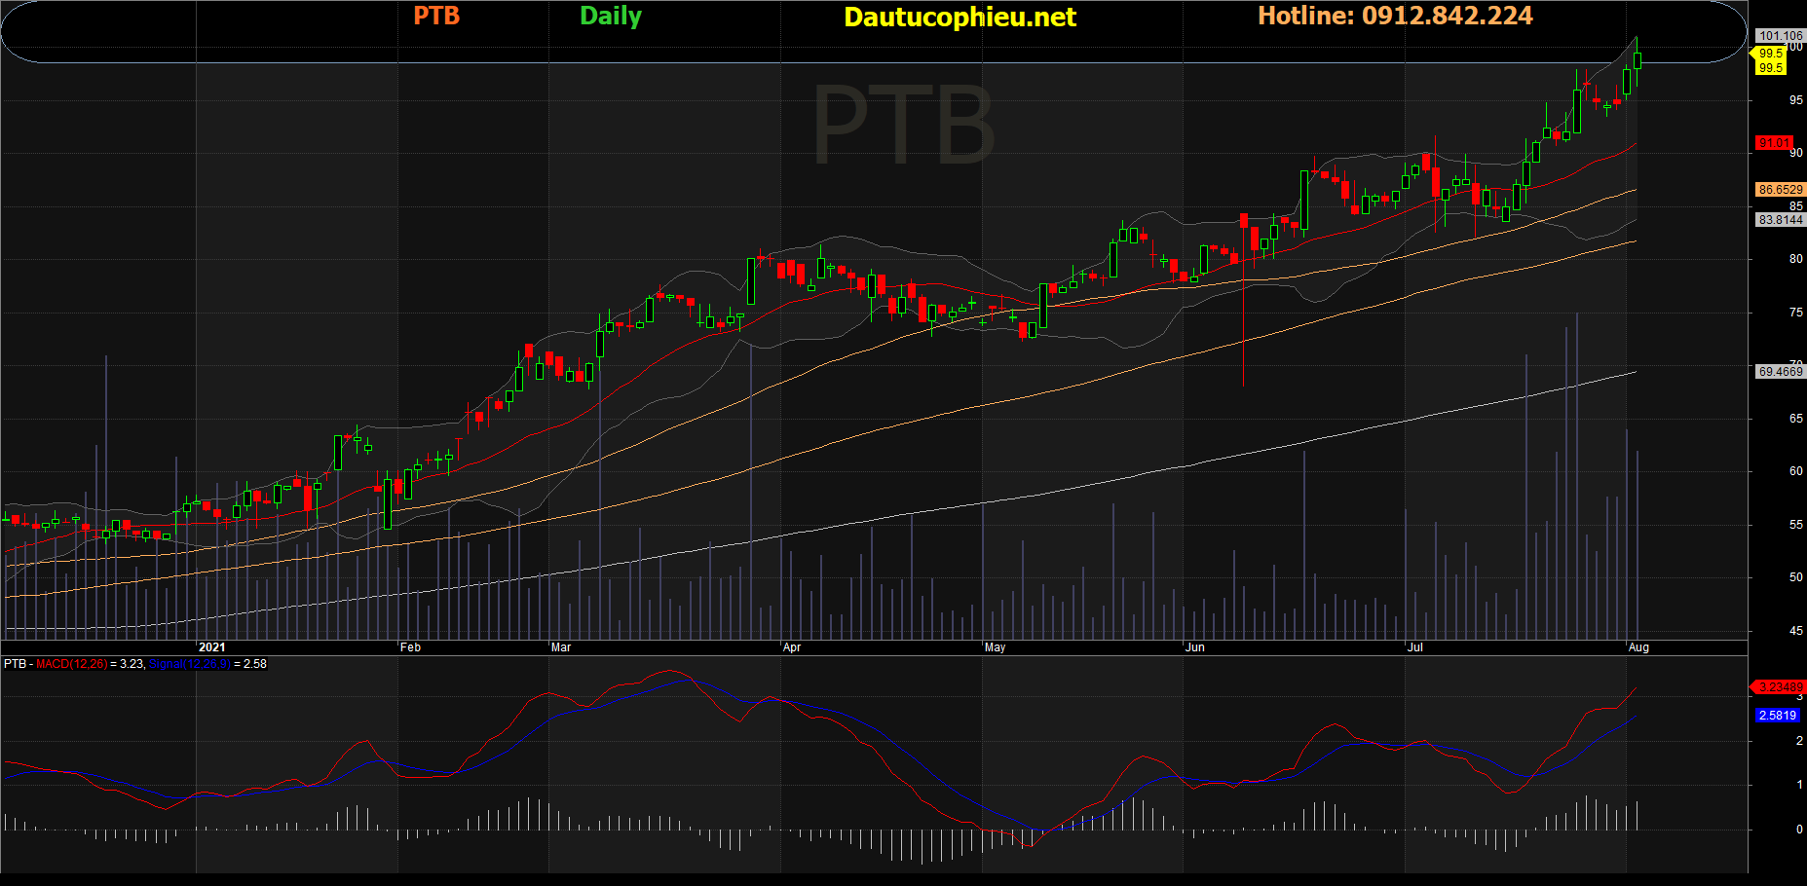Select the Aug label on time axis
Viewport: 1807px width, 886px height.
tap(1638, 647)
